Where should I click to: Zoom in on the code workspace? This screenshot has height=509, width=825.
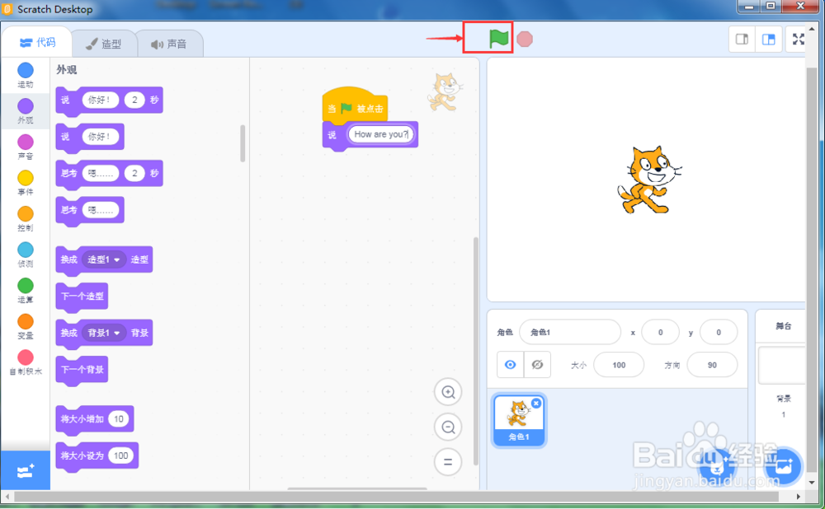point(448,392)
